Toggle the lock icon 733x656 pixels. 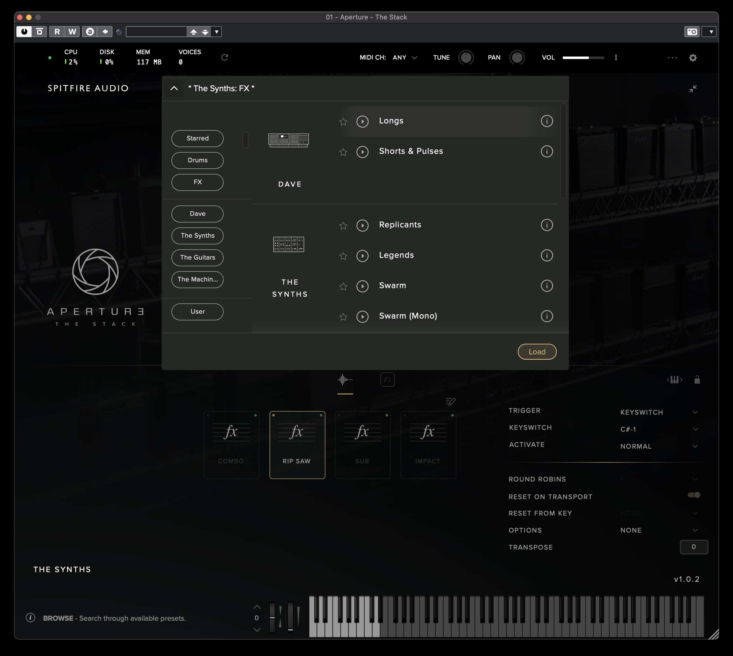[697, 380]
